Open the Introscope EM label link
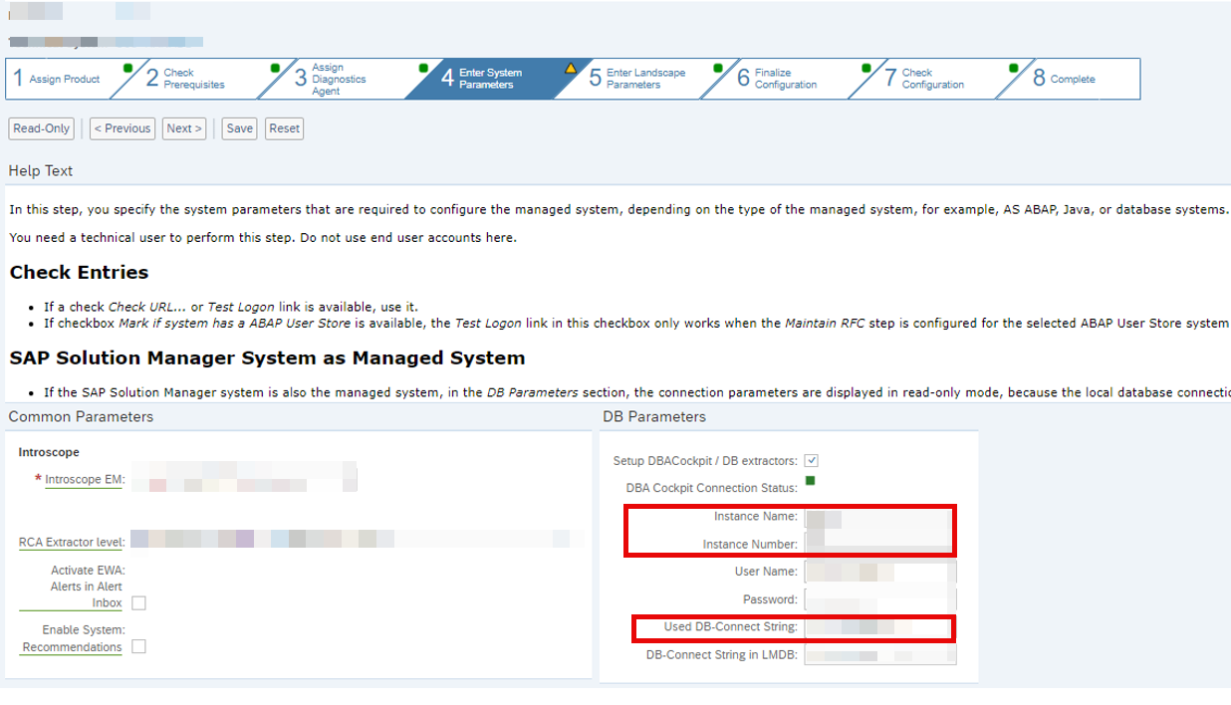The image size is (1231, 705). pos(84,480)
